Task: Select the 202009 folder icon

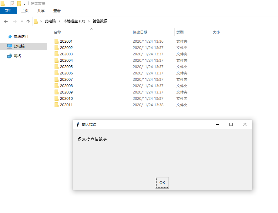Action: (x=56, y=92)
